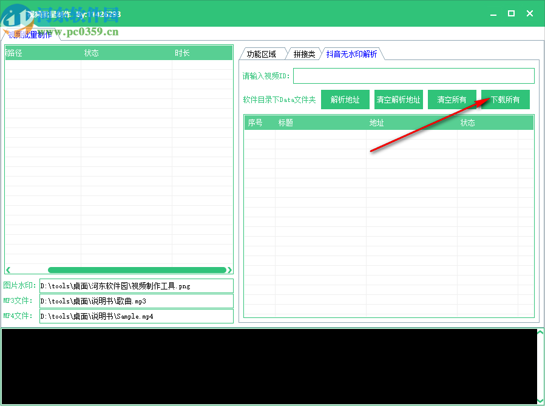Viewport: 545px width, 406px height.
Task: Click the 时长 column header
Action: pos(202,53)
